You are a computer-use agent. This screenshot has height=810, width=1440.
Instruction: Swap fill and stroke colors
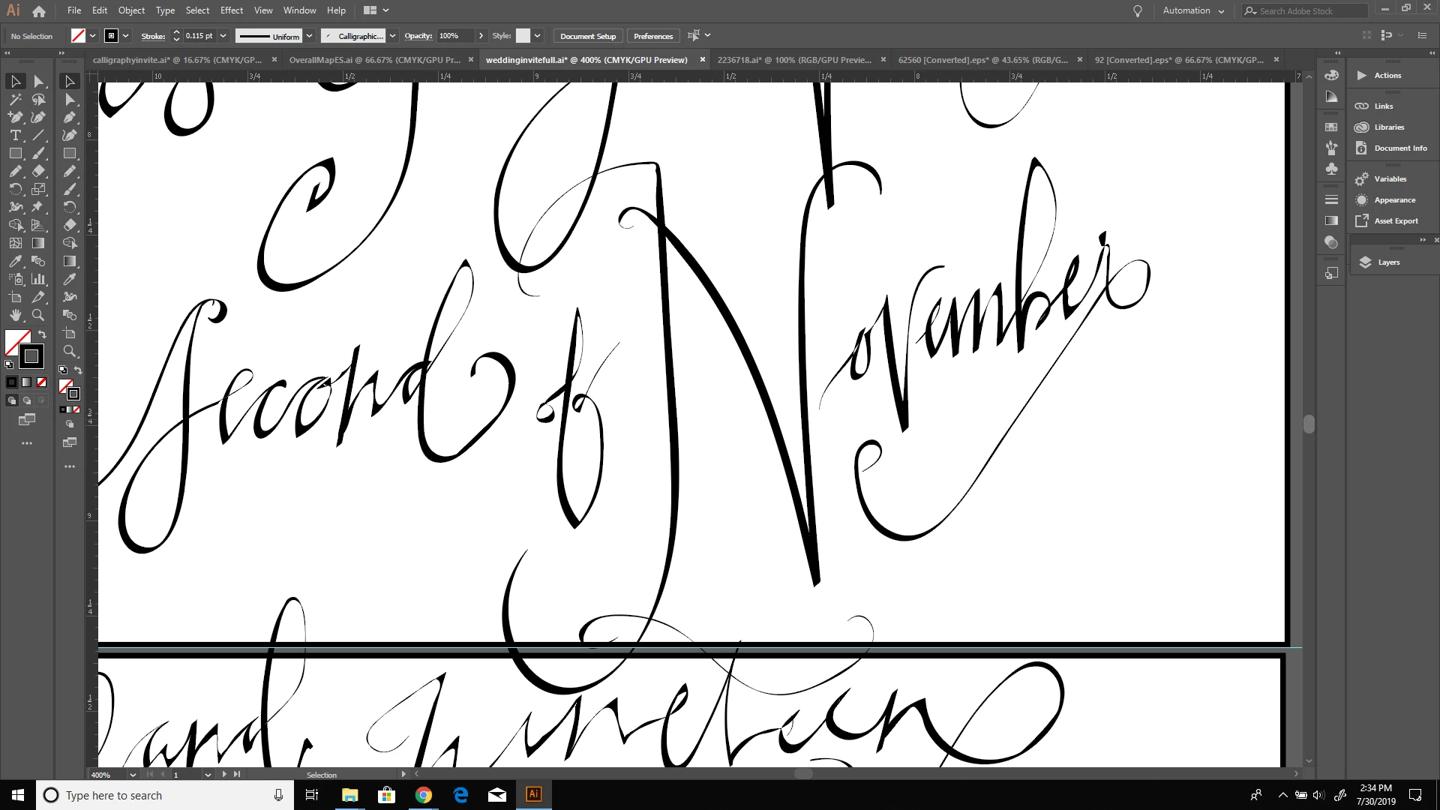(43, 334)
